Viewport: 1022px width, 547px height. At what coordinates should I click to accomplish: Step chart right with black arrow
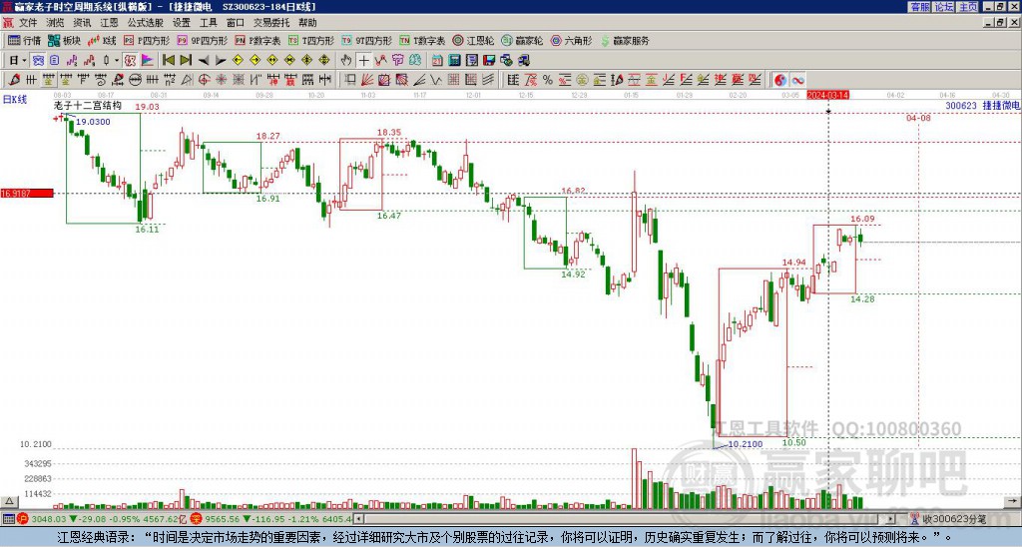click(x=221, y=61)
